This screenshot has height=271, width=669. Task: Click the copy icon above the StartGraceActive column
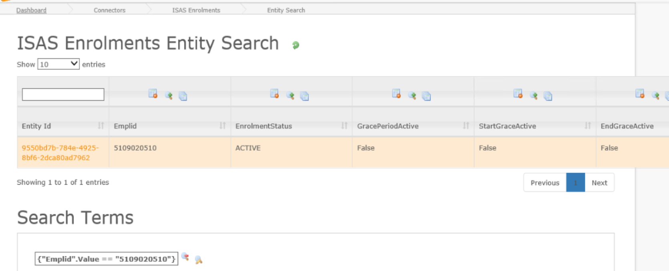[x=548, y=96]
